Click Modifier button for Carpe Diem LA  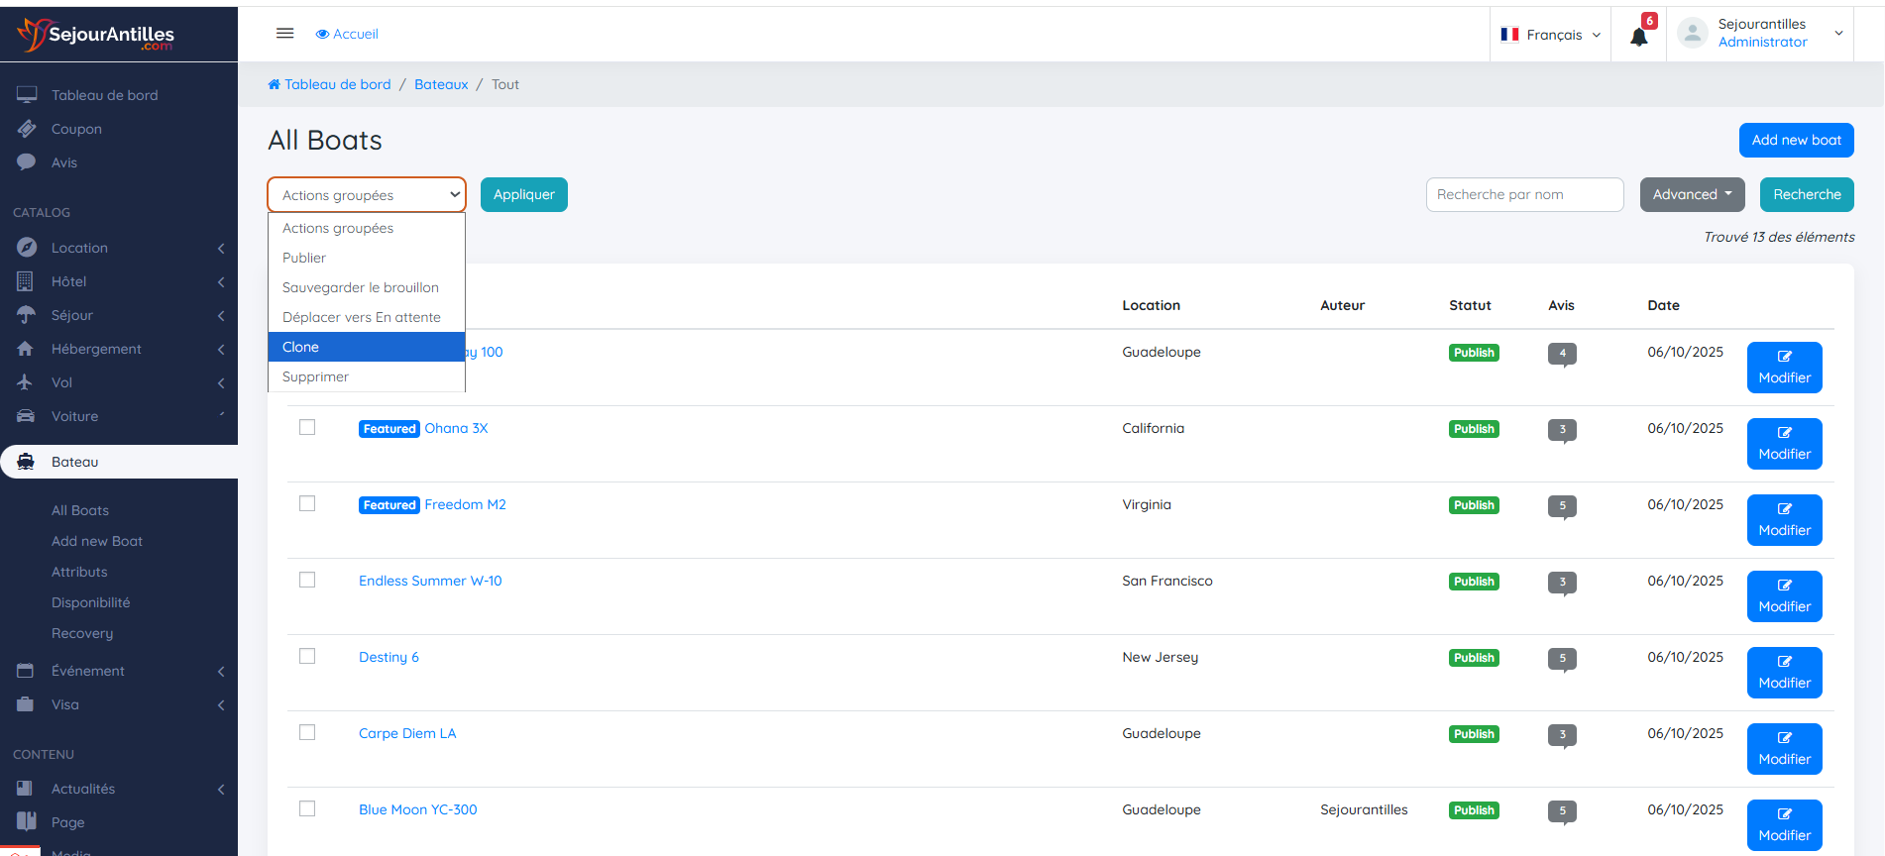tap(1784, 749)
